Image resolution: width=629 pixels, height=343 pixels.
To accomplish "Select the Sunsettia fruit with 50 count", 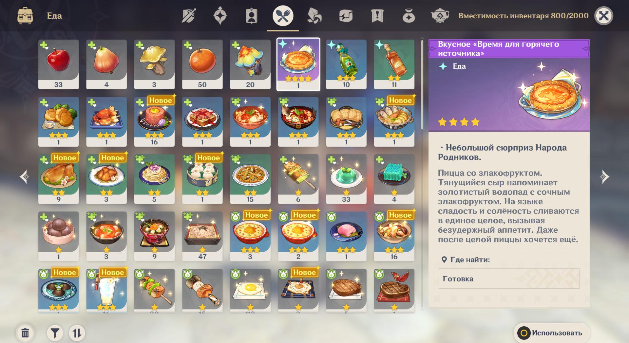I will pyautogui.click(x=202, y=64).
